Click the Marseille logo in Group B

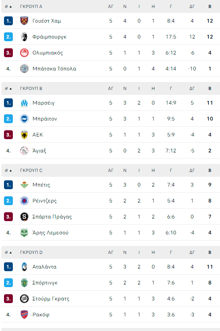coord(24,103)
